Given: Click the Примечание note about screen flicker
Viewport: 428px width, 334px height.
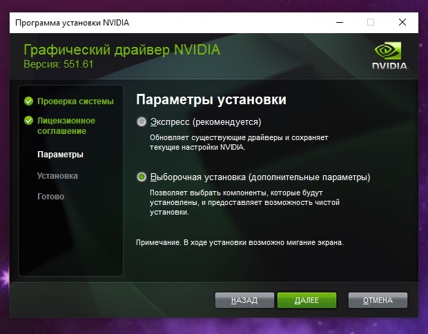Looking at the screenshot, I should tap(240, 242).
